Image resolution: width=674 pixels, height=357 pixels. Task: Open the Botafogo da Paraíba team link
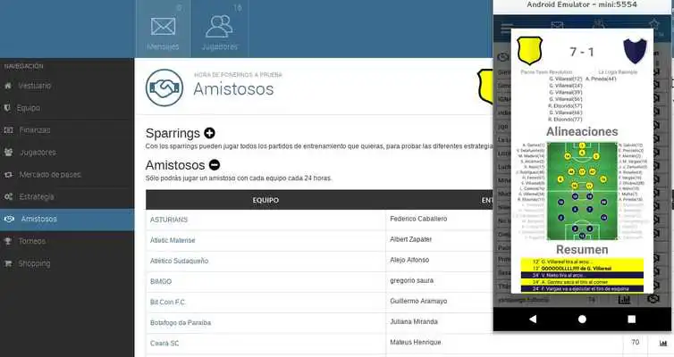185,322
